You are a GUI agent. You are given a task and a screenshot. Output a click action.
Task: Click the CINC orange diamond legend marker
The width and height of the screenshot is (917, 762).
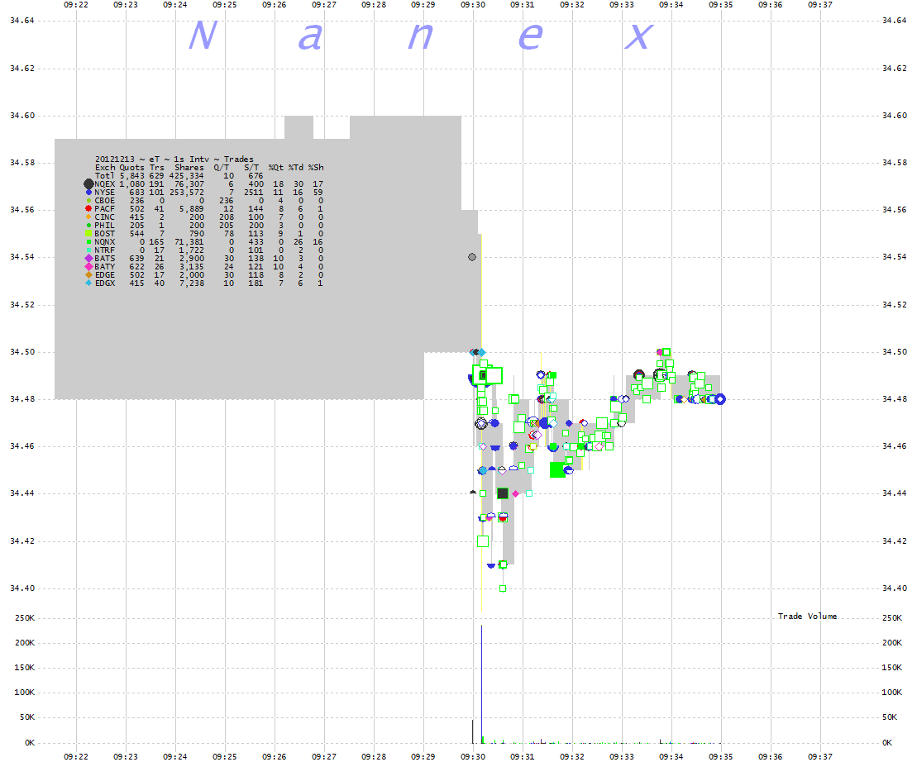pyautogui.click(x=89, y=217)
